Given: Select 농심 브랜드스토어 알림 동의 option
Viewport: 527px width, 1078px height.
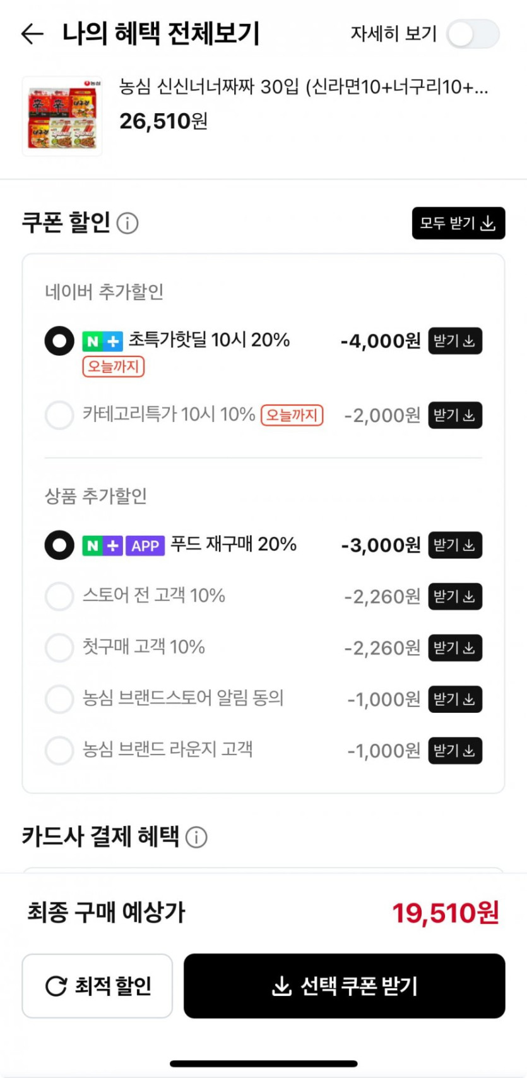Looking at the screenshot, I should (x=59, y=699).
